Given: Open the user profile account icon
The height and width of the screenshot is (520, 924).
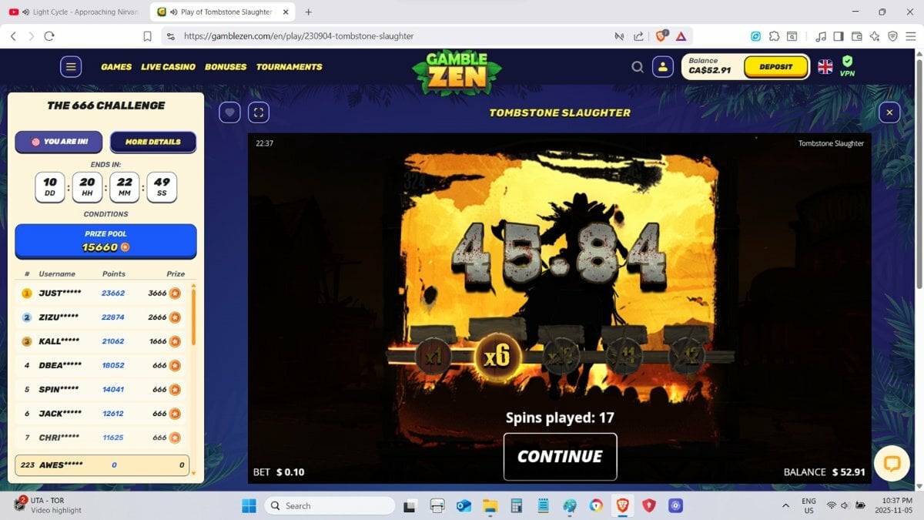Looking at the screenshot, I should pos(662,67).
